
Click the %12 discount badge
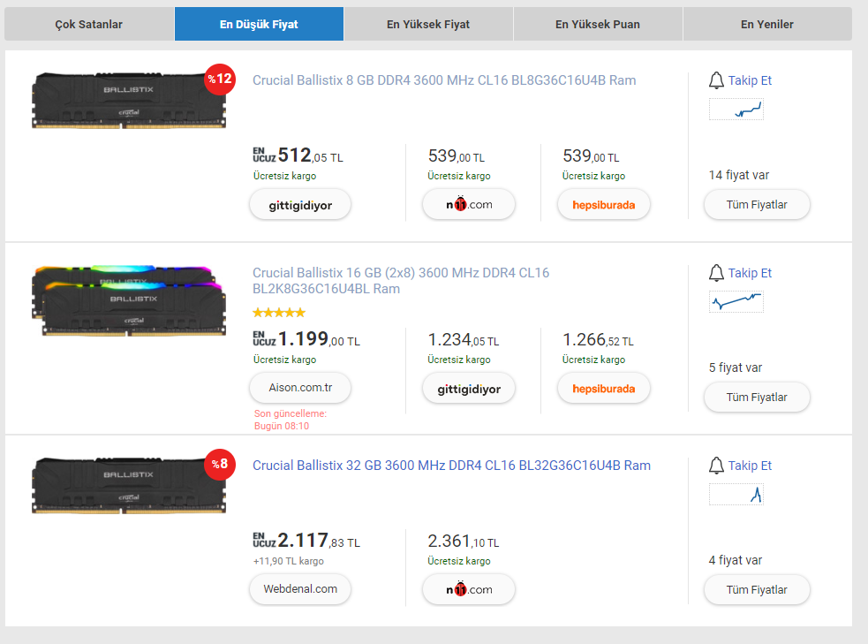pos(220,80)
